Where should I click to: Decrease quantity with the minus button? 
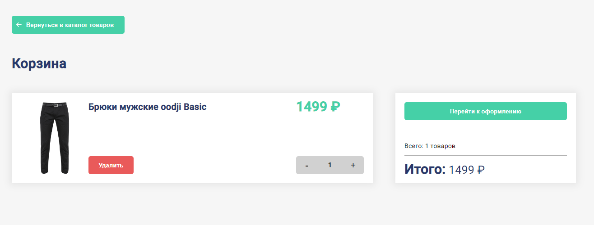point(307,165)
